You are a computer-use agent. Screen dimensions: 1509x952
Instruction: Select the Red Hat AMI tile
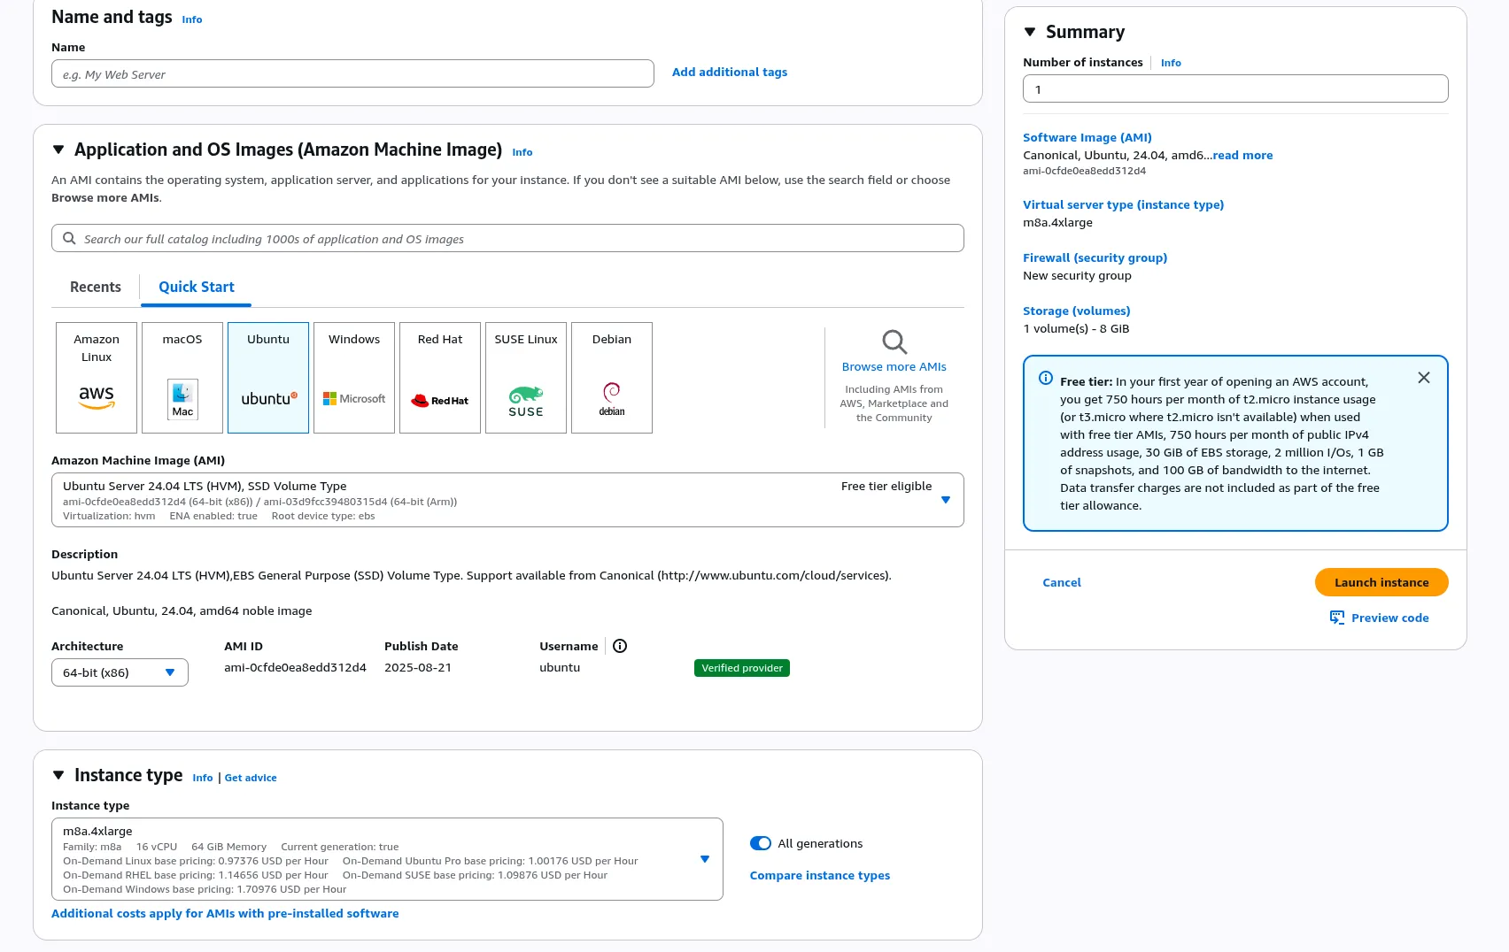point(440,378)
